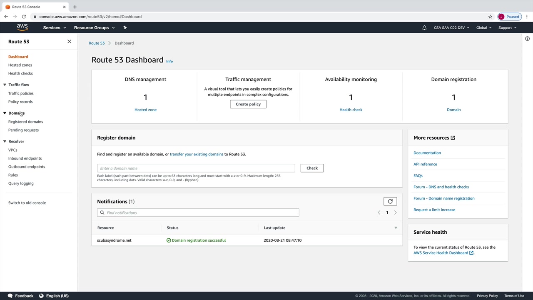Close the Route 53 Console tab
The width and height of the screenshot is (533, 300).
[x=64, y=7]
